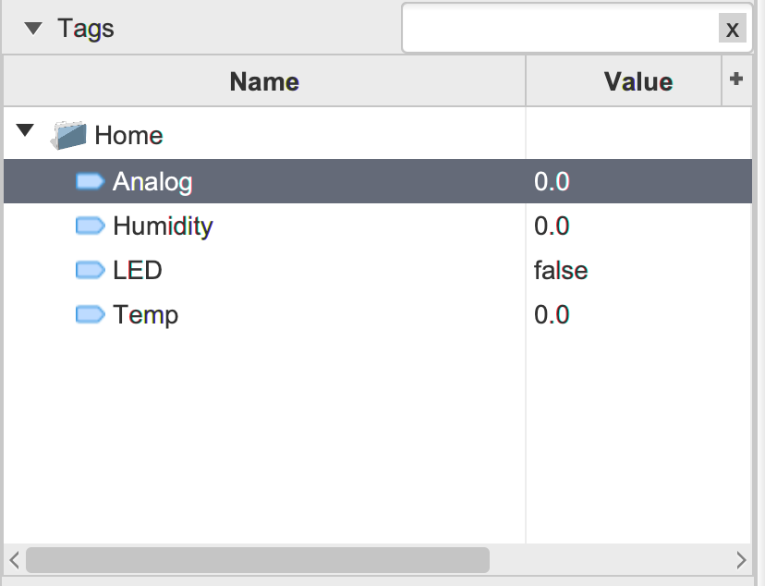
Task: Select the Temp tag label
Action: tap(146, 314)
